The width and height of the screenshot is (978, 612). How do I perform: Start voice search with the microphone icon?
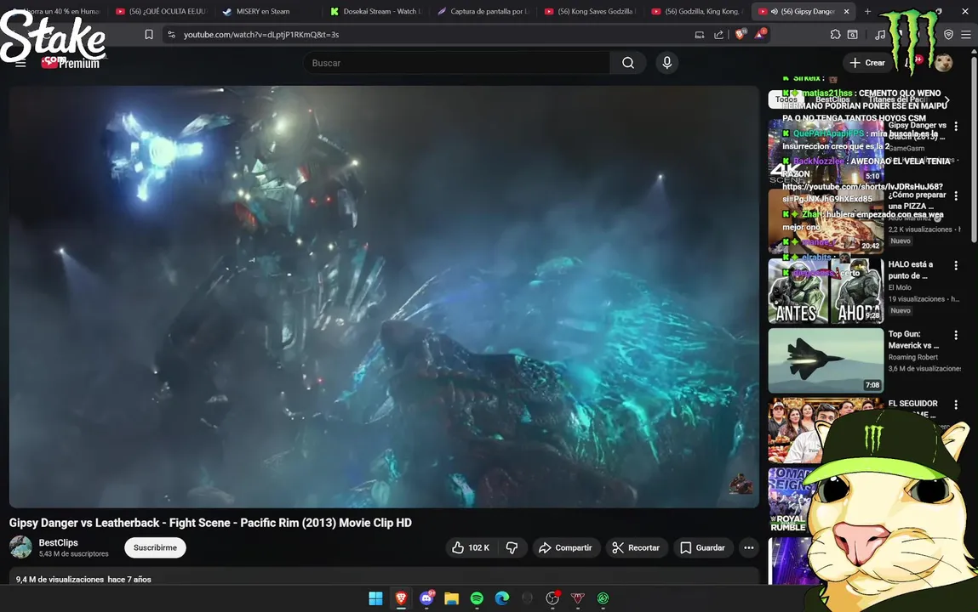pos(666,63)
